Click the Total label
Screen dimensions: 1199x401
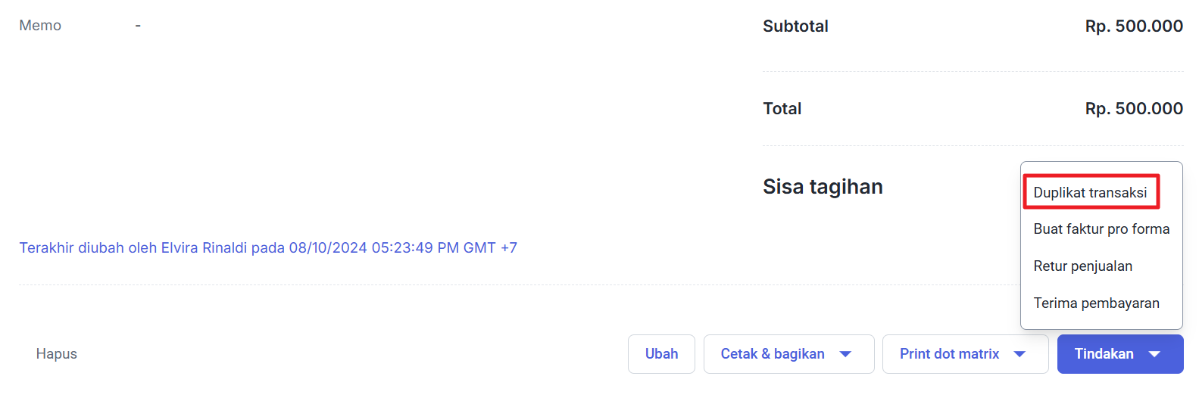click(x=782, y=109)
